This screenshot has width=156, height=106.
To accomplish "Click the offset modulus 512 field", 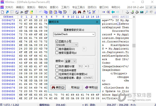I will (x=81, y=66).
